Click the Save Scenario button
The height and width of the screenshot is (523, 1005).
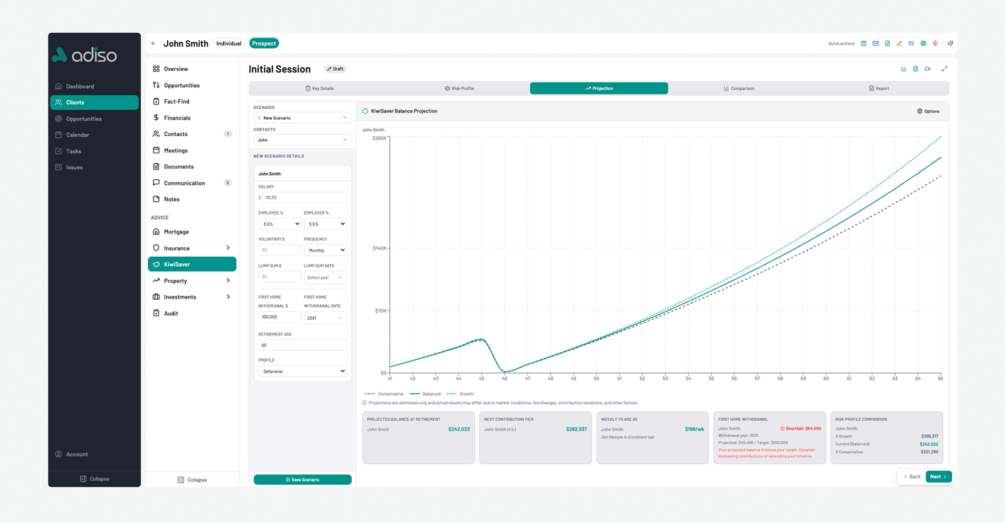coord(302,479)
